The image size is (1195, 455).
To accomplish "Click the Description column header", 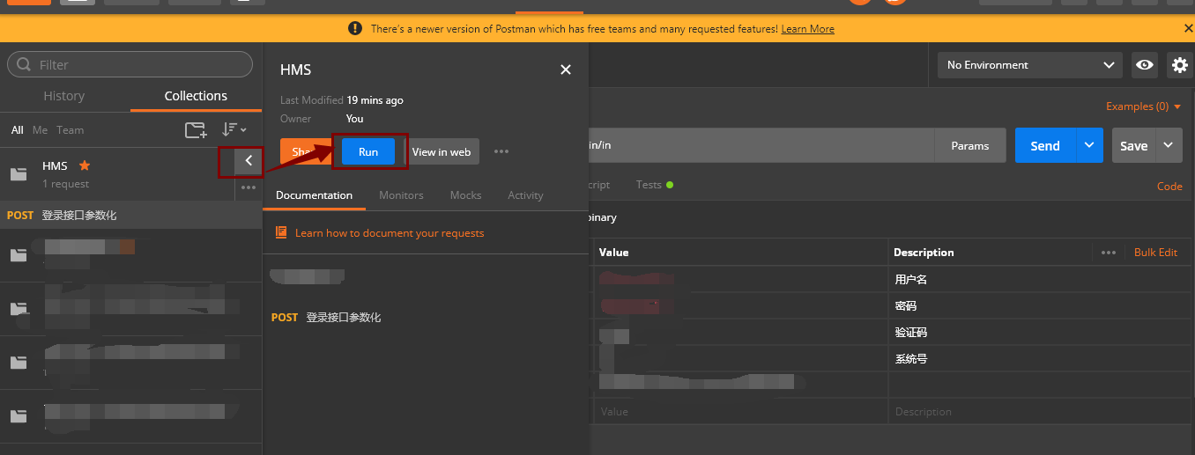I will coord(924,253).
